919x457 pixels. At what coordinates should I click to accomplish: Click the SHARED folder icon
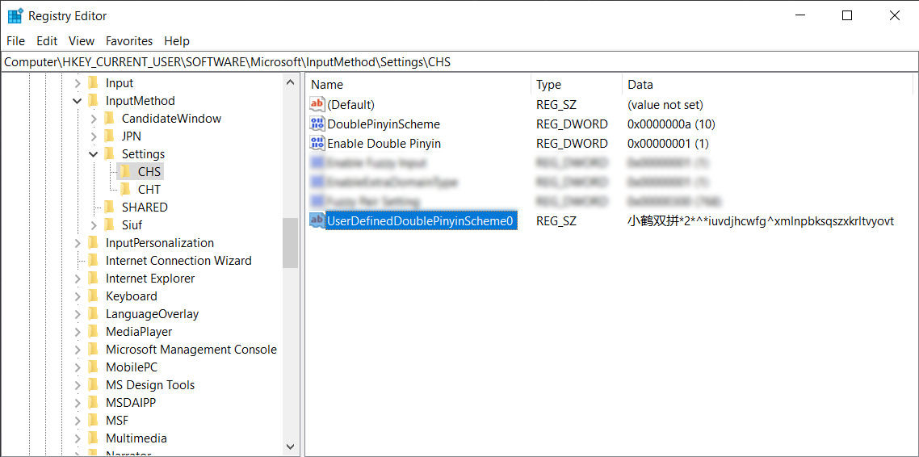[109, 208]
